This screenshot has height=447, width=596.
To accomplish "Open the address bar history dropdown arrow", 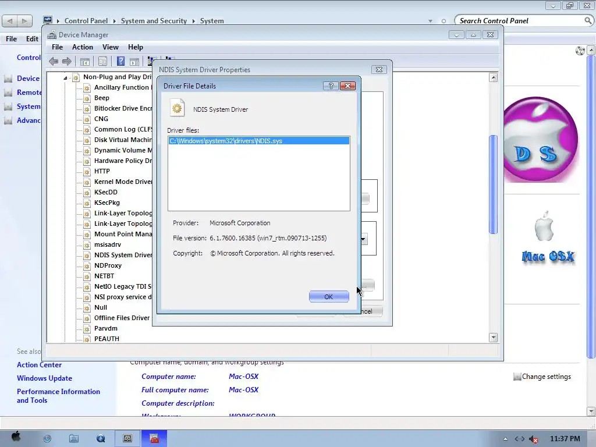I will point(430,22).
